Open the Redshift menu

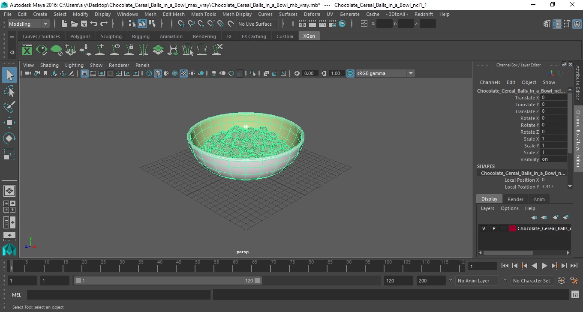424,14
